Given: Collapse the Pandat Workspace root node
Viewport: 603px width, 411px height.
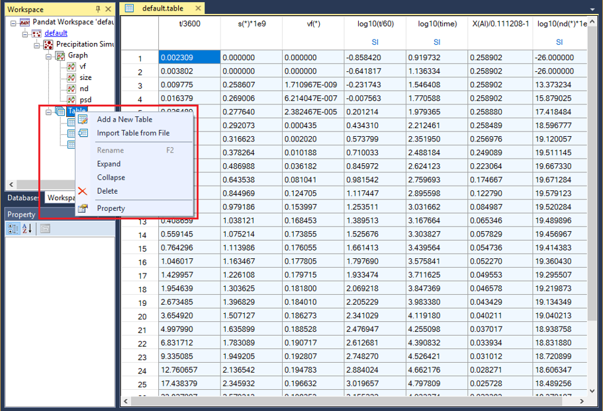Looking at the screenshot, I should [x=13, y=22].
